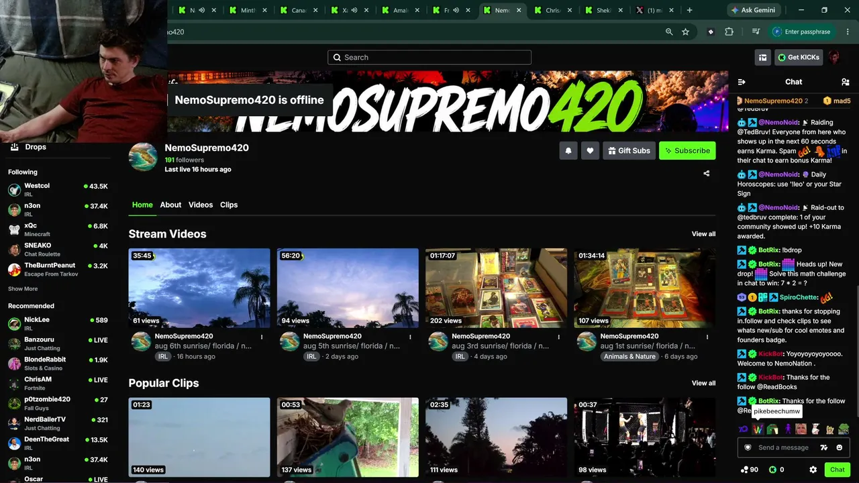Click Ask Gemini in the browser
Screen dimensions: 859x483
coord(753,10)
